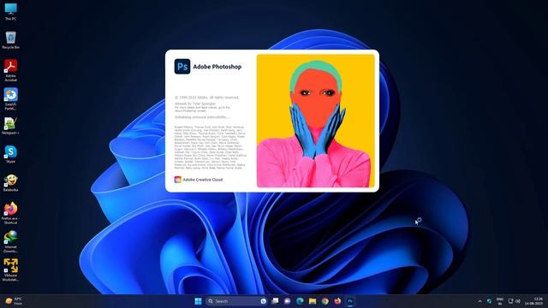
Task: Select the Skype desktop shortcut
Action: tap(10, 154)
